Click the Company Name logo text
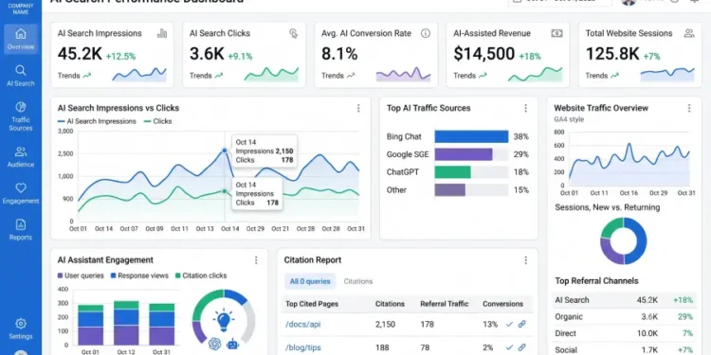 pos(21,9)
